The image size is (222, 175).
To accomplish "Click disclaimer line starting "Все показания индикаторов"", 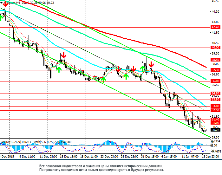I will [x=101, y=166].
